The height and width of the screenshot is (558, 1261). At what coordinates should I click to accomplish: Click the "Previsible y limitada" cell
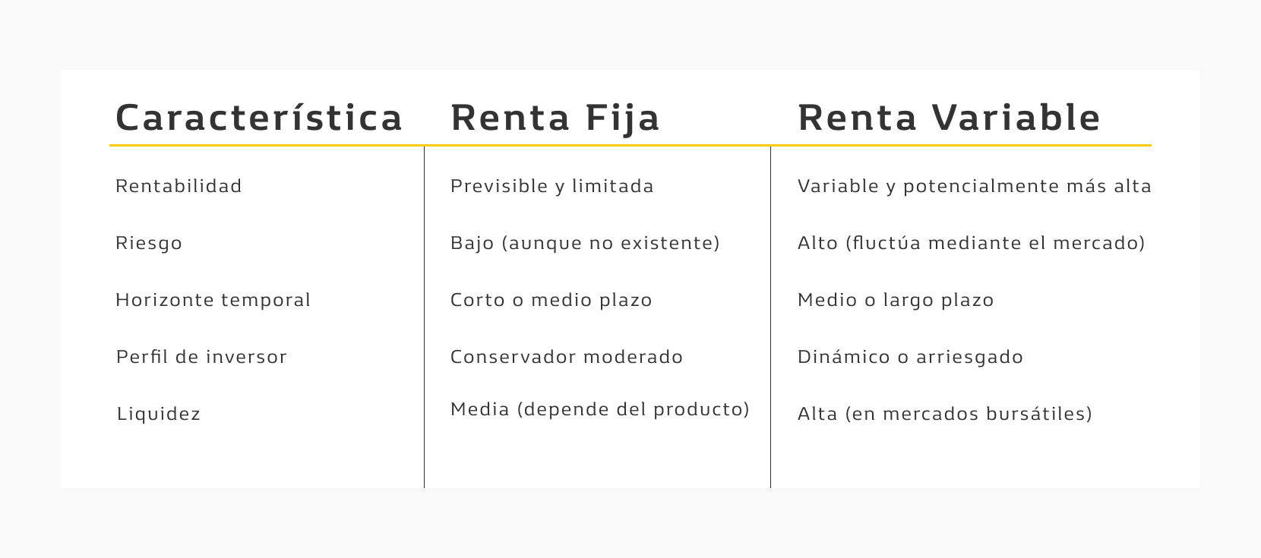click(551, 186)
